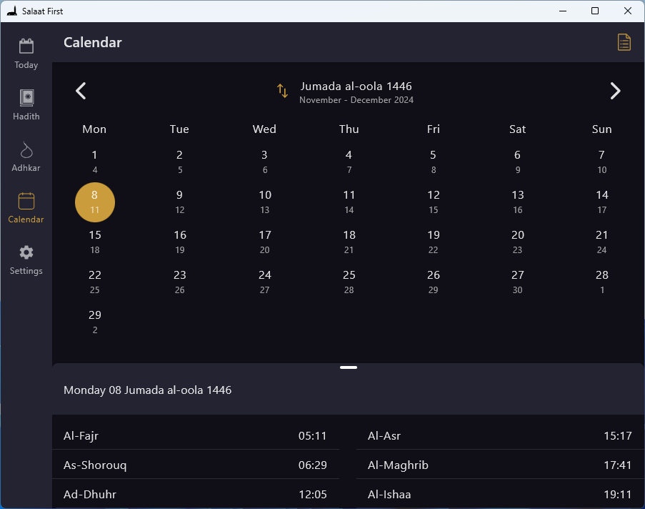Open the Today view from sidebar
Image resolution: width=645 pixels, height=509 pixels.
pyautogui.click(x=26, y=54)
